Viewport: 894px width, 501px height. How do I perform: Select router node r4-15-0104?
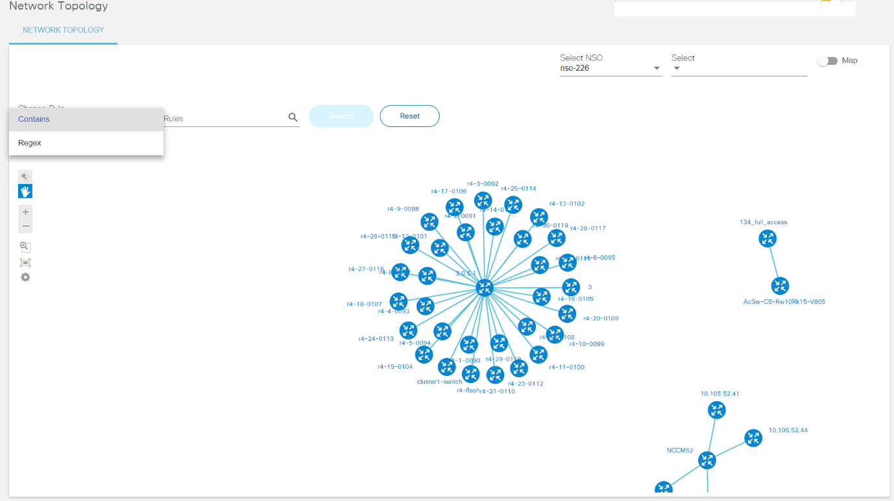[424, 355]
